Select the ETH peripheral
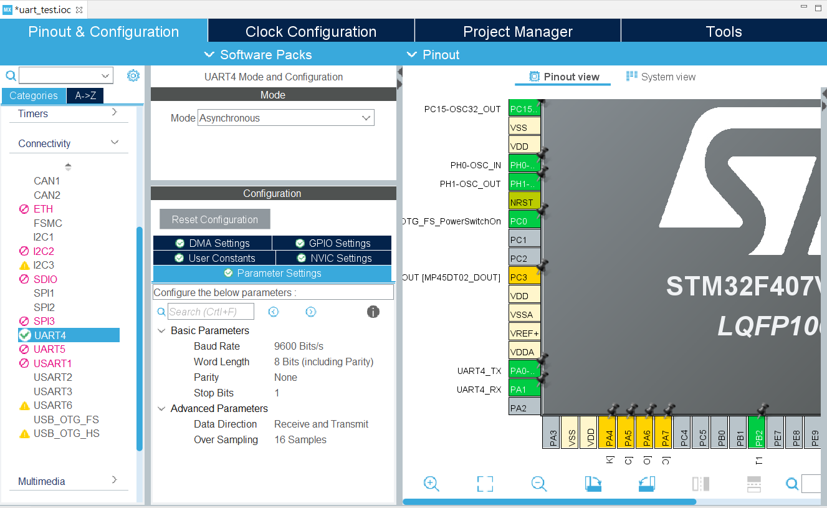Screen dimensions: 827x508 [x=43, y=209]
